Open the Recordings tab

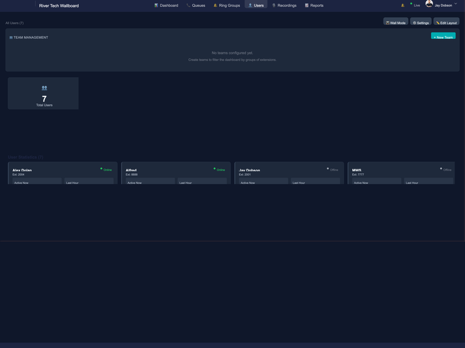click(x=284, y=5)
